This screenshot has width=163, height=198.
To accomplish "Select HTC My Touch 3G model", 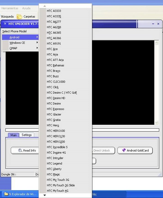I will [65, 180].
